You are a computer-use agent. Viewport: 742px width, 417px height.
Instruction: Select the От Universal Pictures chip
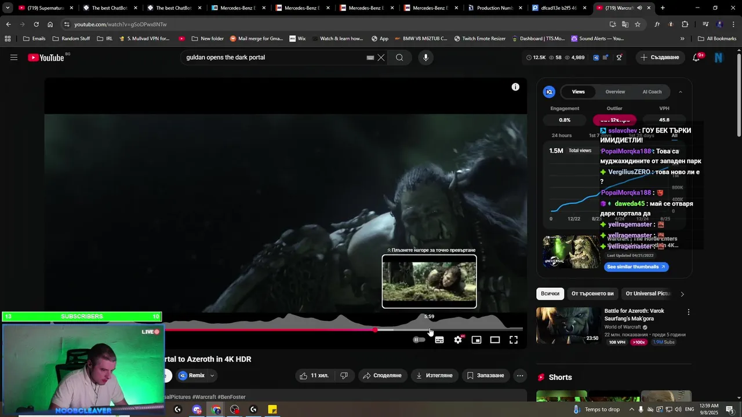click(x=648, y=294)
